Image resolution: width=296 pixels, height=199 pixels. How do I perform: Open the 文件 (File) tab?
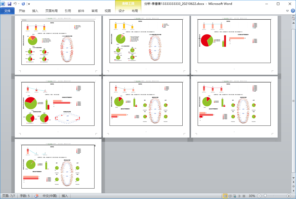click(x=7, y=11)
